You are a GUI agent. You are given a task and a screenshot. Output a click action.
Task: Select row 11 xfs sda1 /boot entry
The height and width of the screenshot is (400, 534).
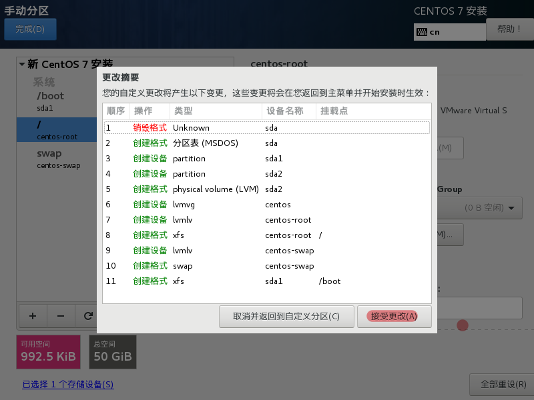pyautogui.click(x=266, y=281)
